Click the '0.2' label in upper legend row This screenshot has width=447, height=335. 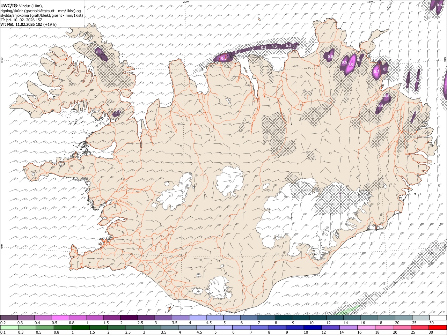click(3, 323)
